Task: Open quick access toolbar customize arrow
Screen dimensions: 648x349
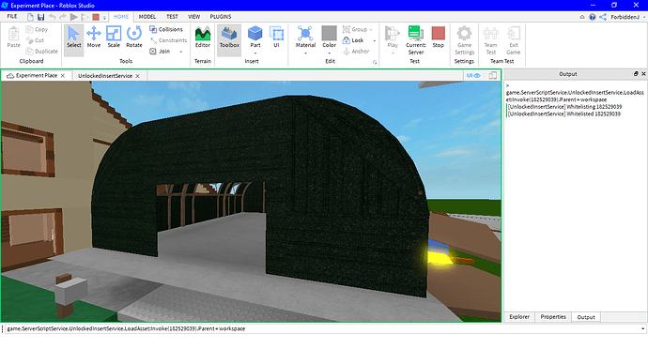Action: tap(104, 17)
